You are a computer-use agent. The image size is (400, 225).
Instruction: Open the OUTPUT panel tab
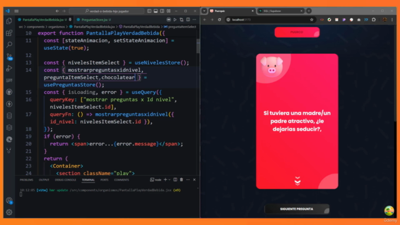click(44, 180)
